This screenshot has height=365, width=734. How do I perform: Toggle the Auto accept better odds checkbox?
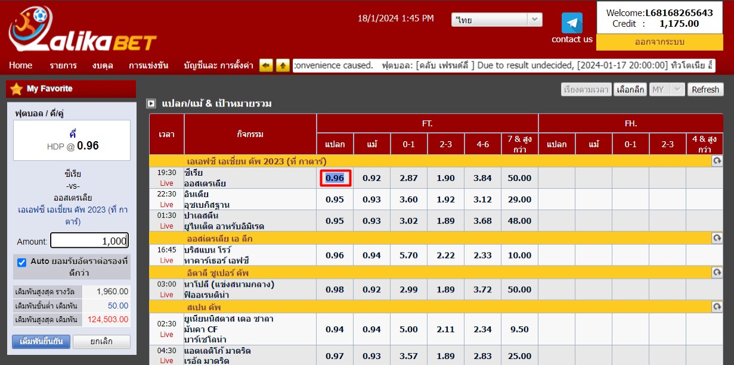[22, 262]
